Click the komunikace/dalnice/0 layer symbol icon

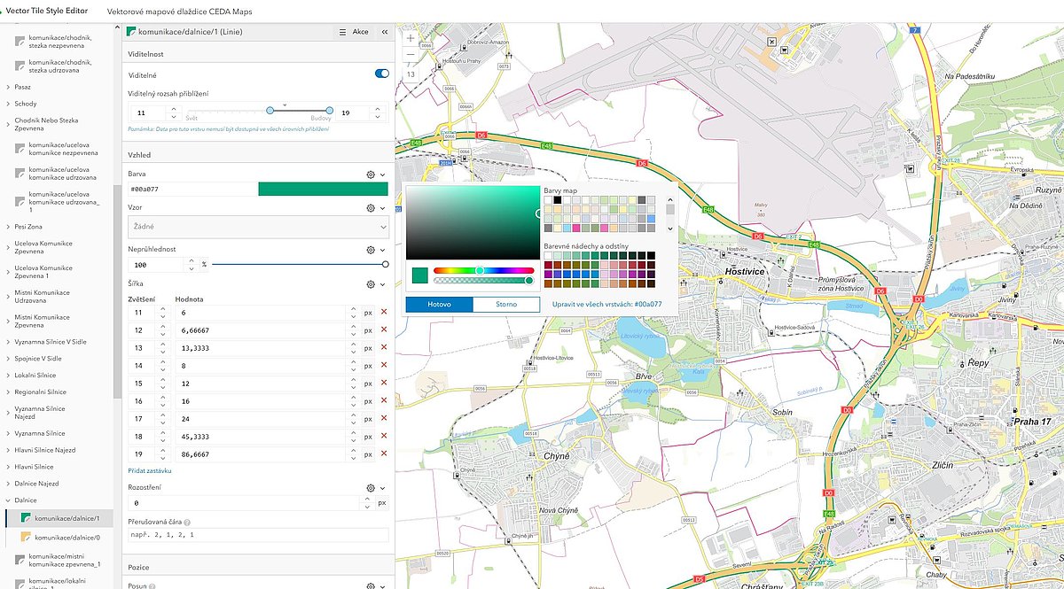coord(26,538)
